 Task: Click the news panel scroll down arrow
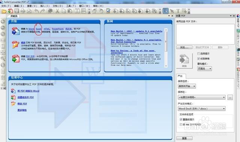point(166,66)
